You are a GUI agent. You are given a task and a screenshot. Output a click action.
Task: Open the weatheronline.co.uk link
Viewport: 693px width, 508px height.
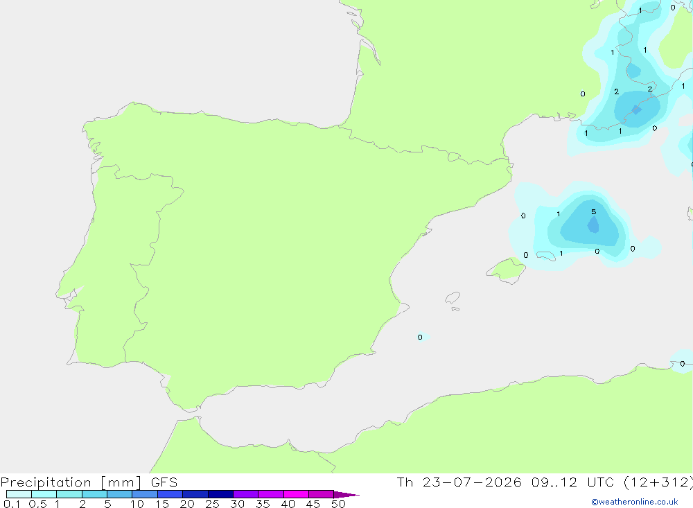pos(635,502)
